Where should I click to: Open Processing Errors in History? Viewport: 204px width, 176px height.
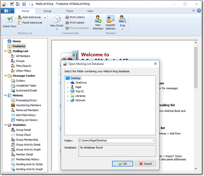[x=26, y=100]
